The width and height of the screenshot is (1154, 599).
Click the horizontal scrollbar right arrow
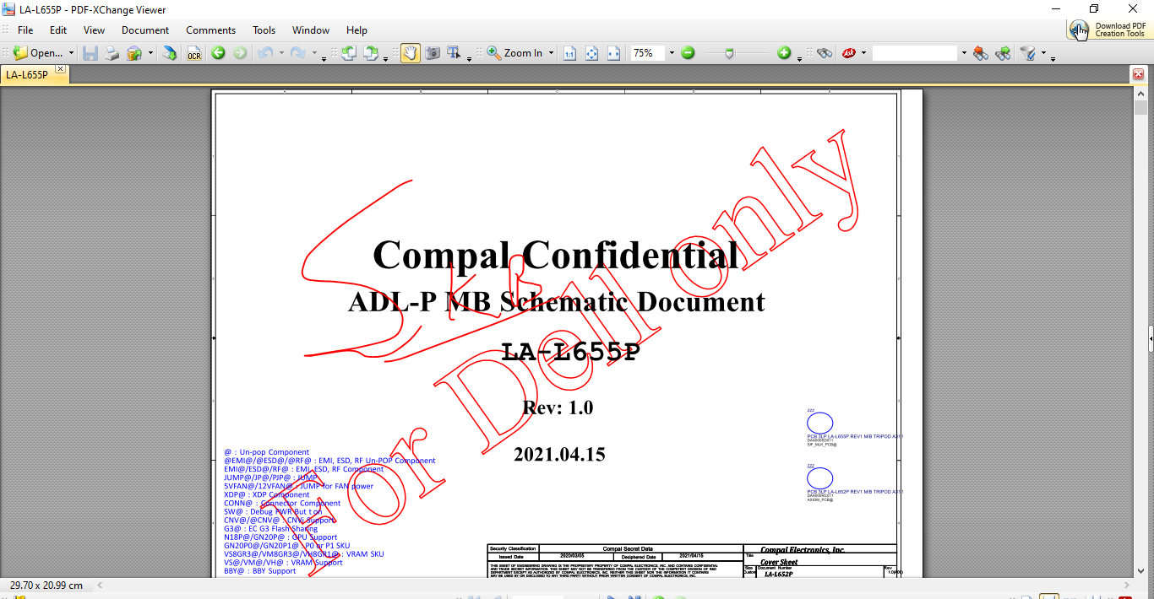point(1127,585)
